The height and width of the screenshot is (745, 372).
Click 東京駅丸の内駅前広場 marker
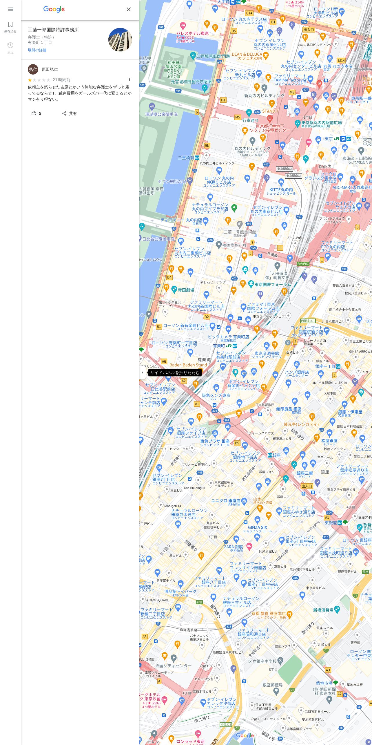pos(297,123)
